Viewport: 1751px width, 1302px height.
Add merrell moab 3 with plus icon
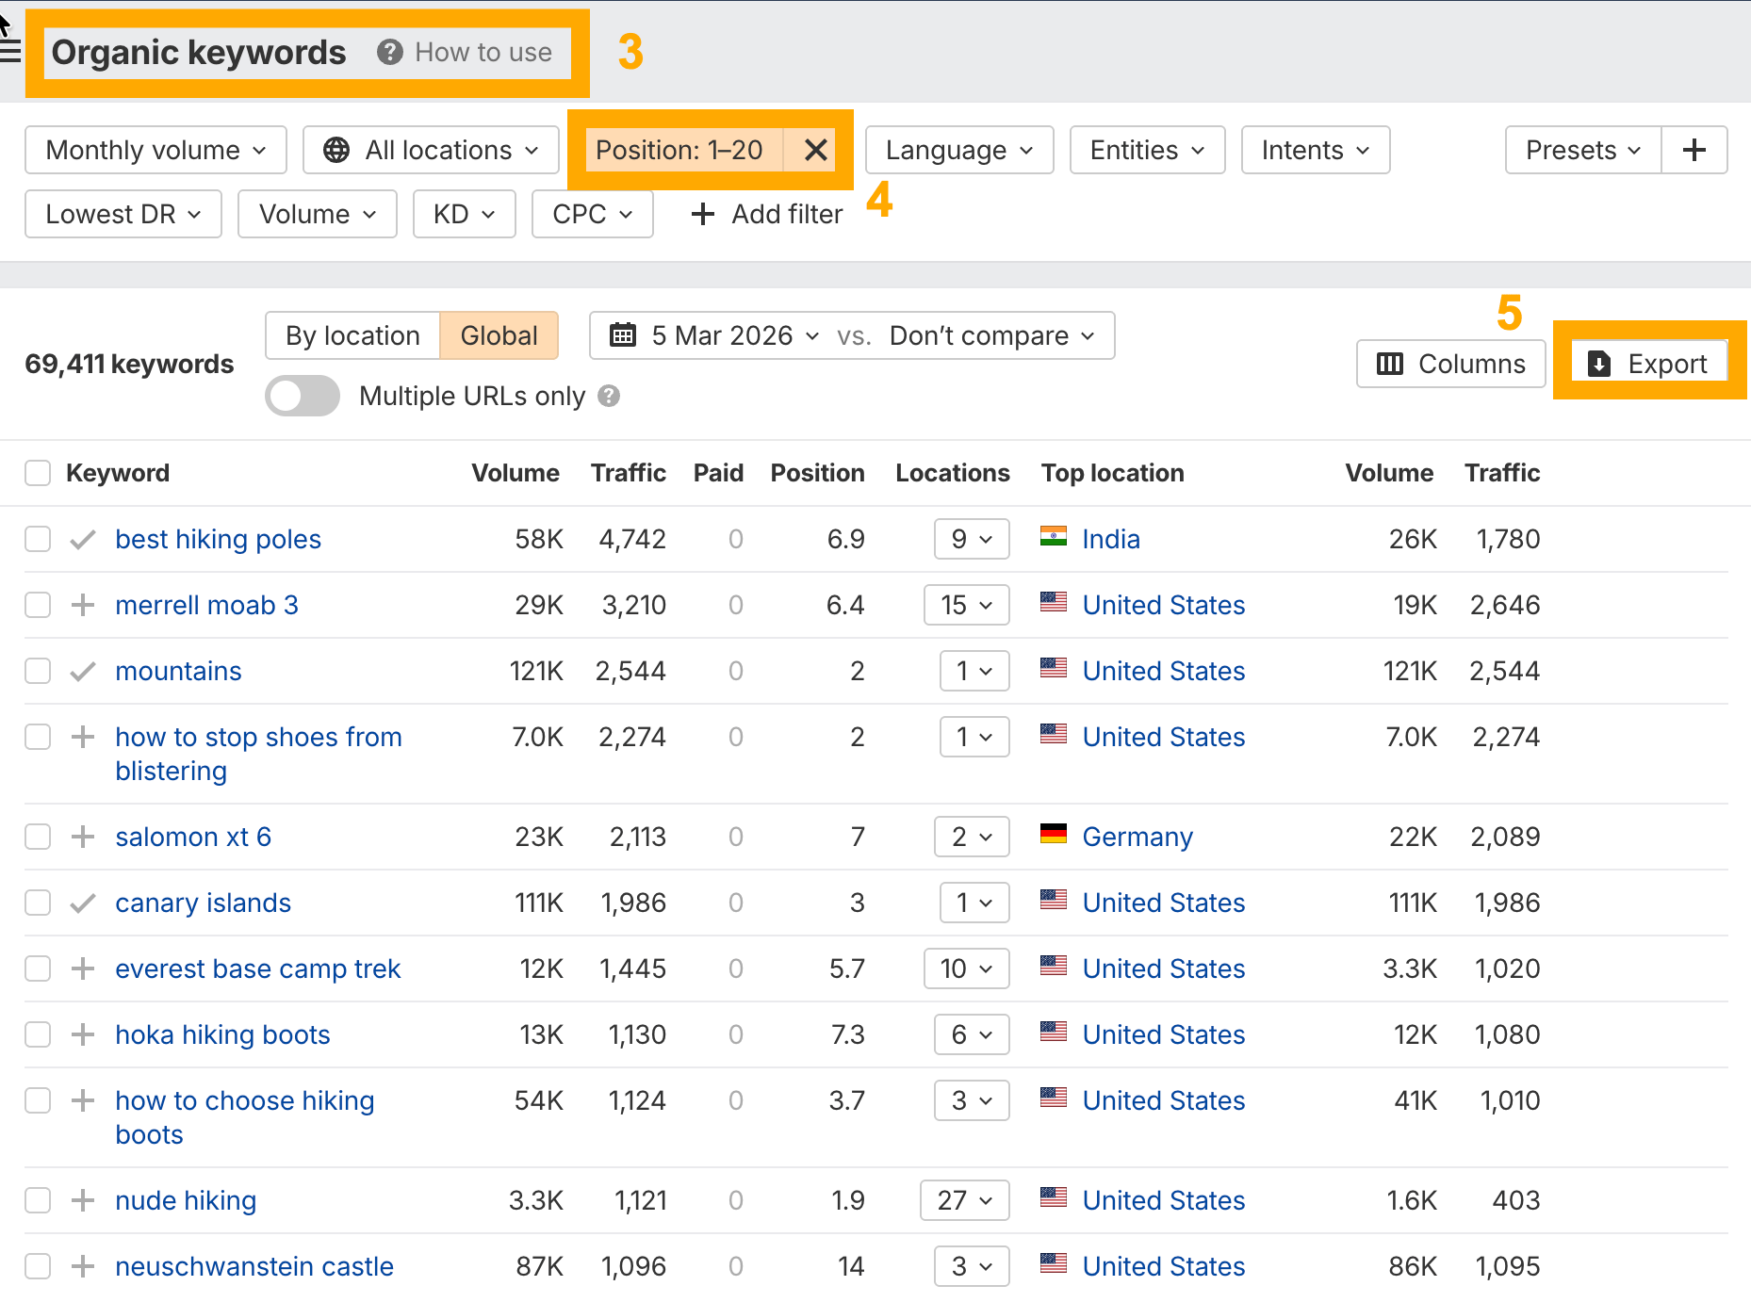[x=83, y=605]
